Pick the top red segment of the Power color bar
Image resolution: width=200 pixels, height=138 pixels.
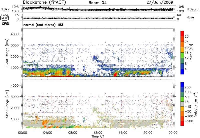[182, 34]
